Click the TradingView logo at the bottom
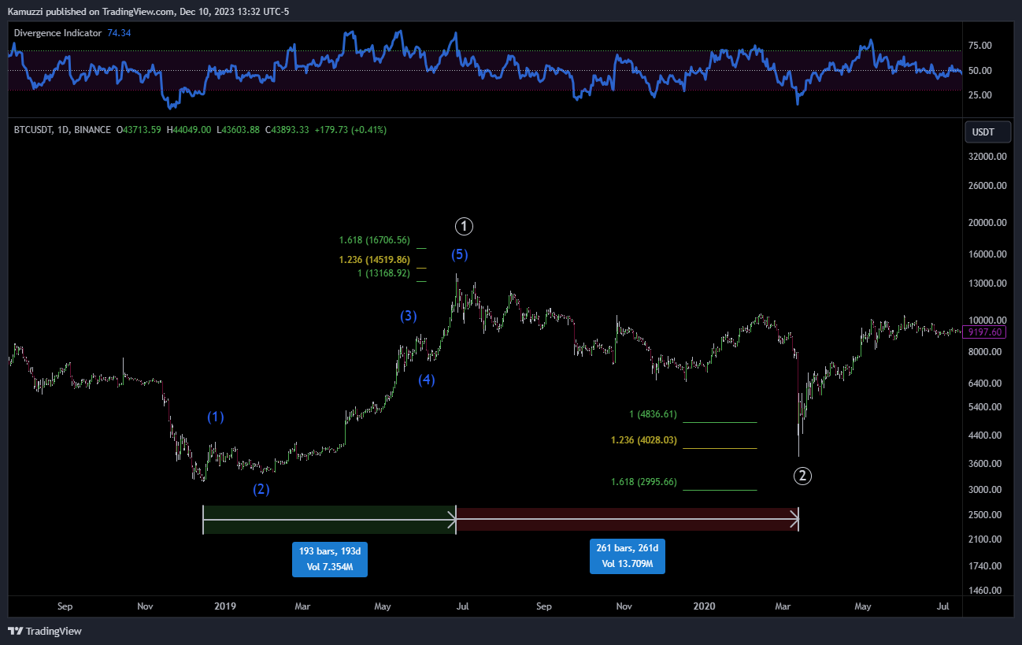Image resolution: width=1022 pixels, height=645 pixels. pos(45,631)
